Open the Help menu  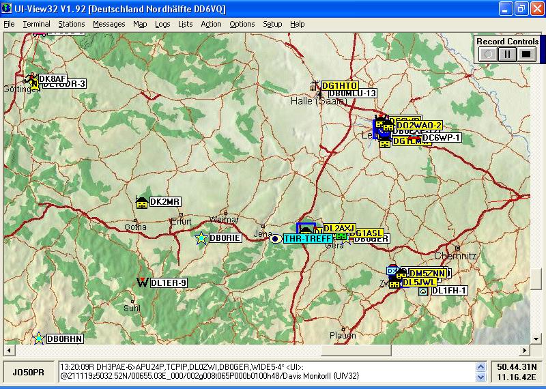coord(298,24)
